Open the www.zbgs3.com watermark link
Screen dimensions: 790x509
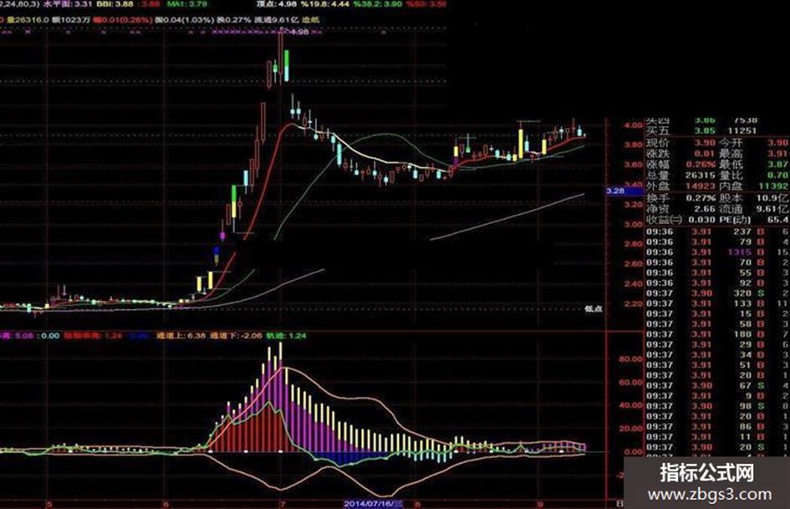(710, 494)
